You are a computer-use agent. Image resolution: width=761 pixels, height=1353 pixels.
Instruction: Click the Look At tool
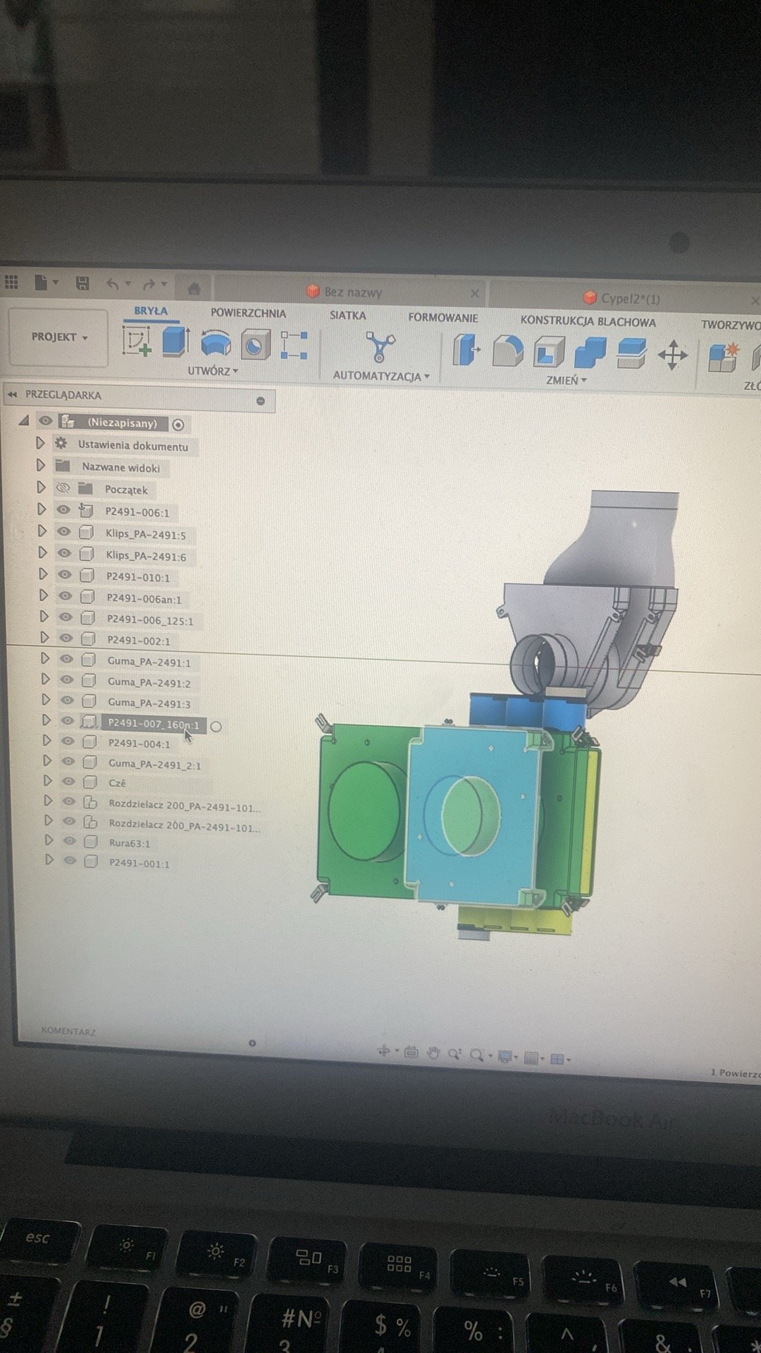[411, 1052]
